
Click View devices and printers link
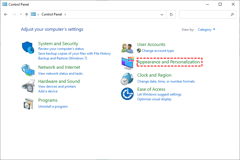(x=57, y=86)
